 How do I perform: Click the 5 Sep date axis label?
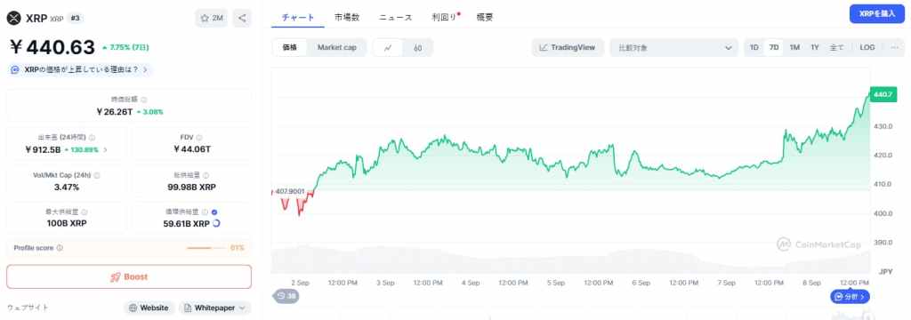555,283
